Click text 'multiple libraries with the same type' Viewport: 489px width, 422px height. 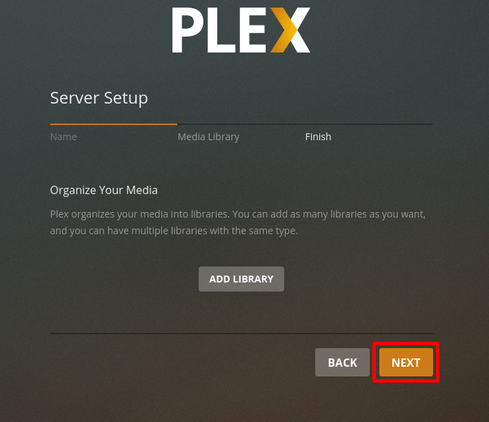214,231
